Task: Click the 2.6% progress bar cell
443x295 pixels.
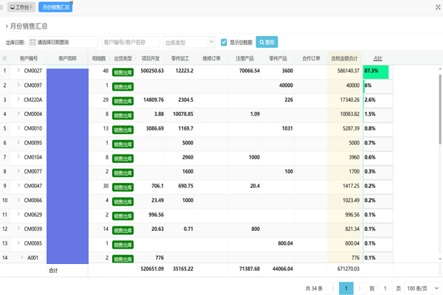Action: (377, 101)
